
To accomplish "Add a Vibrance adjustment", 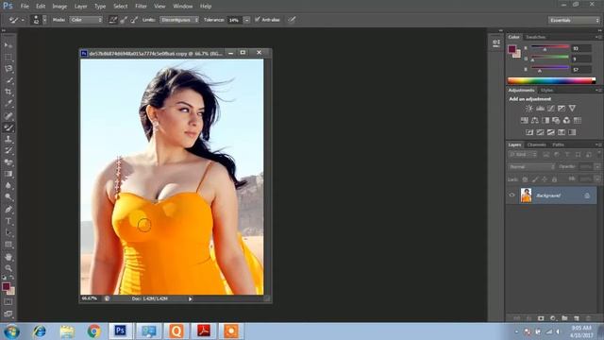I will (x=573, y=109).
